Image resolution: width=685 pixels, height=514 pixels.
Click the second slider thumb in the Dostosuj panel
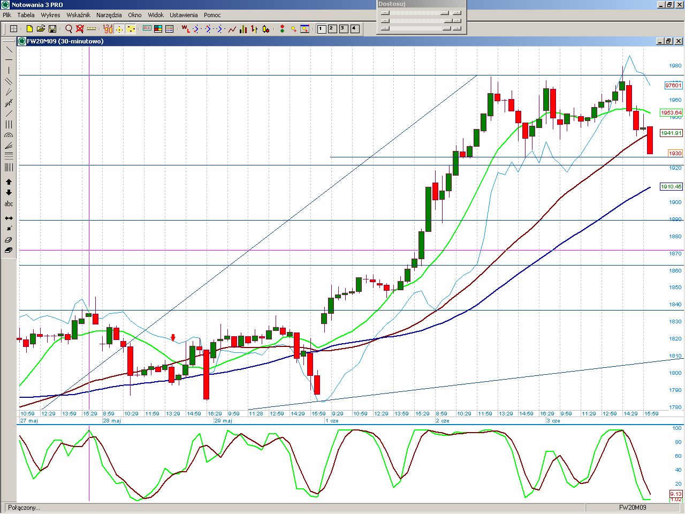point(448,21)
